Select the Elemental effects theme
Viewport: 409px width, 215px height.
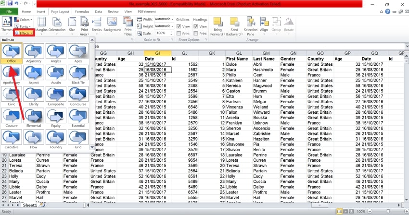pyautogui.click(x=34, y=118)
